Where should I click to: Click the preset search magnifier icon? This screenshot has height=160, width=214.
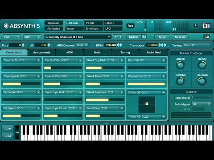click(46, 37)
